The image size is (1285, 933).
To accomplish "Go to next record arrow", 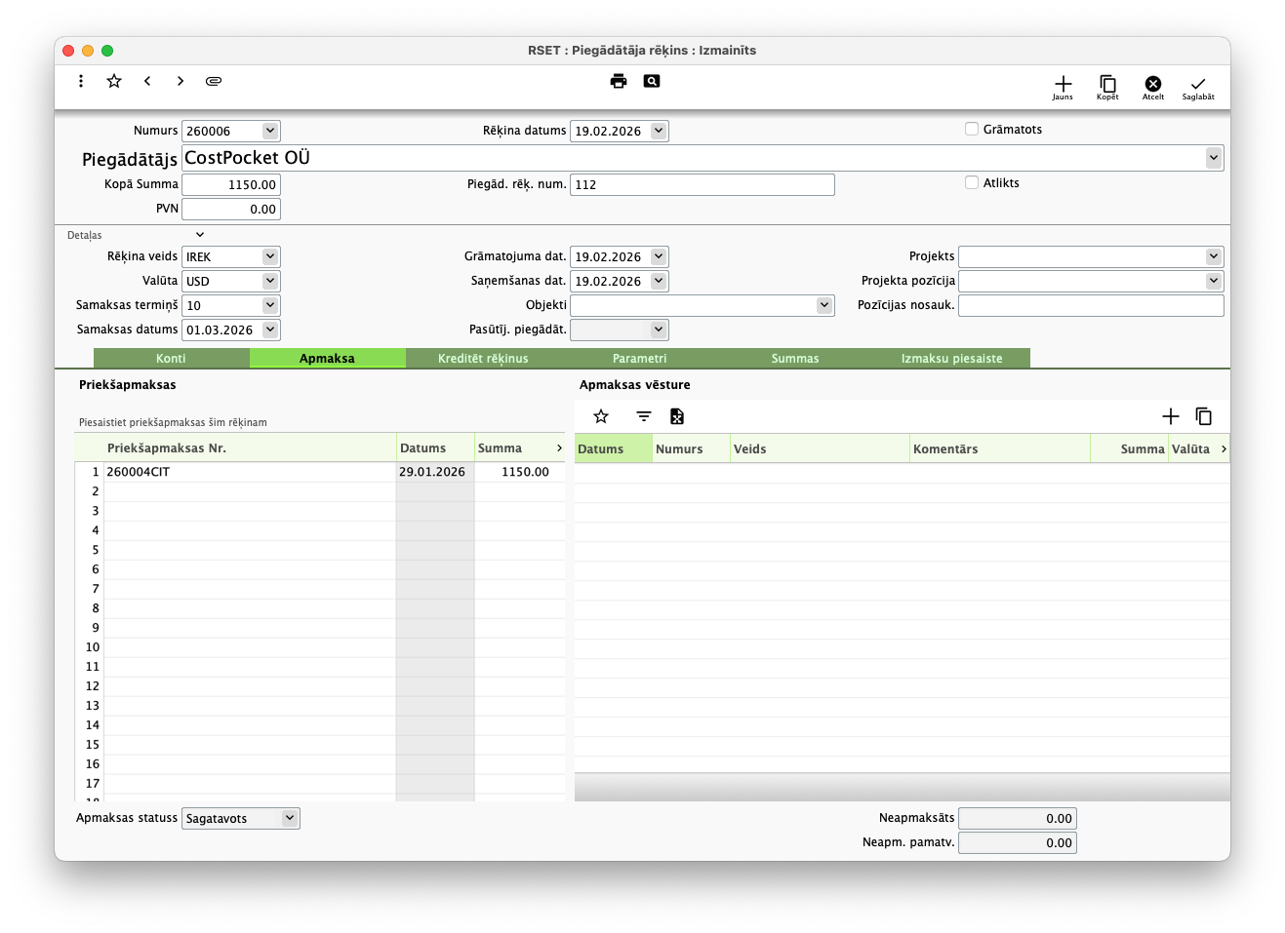I will (181, 81).
